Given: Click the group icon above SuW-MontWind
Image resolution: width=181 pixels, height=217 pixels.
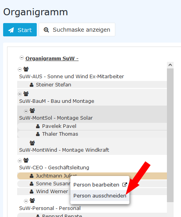Looking at the screenshot, I should pyautogui.click(x=32, y=143).
